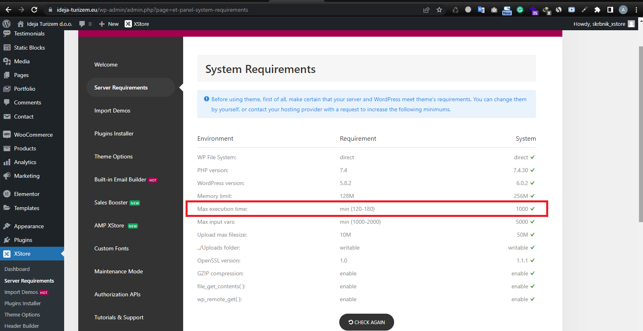
Task: Open the Welcome panel tab
Action: [106, 65]
